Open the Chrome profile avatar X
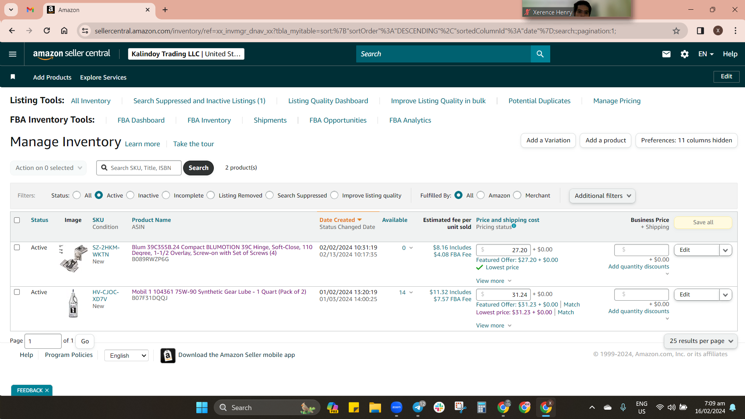 (x=718, y=31)
